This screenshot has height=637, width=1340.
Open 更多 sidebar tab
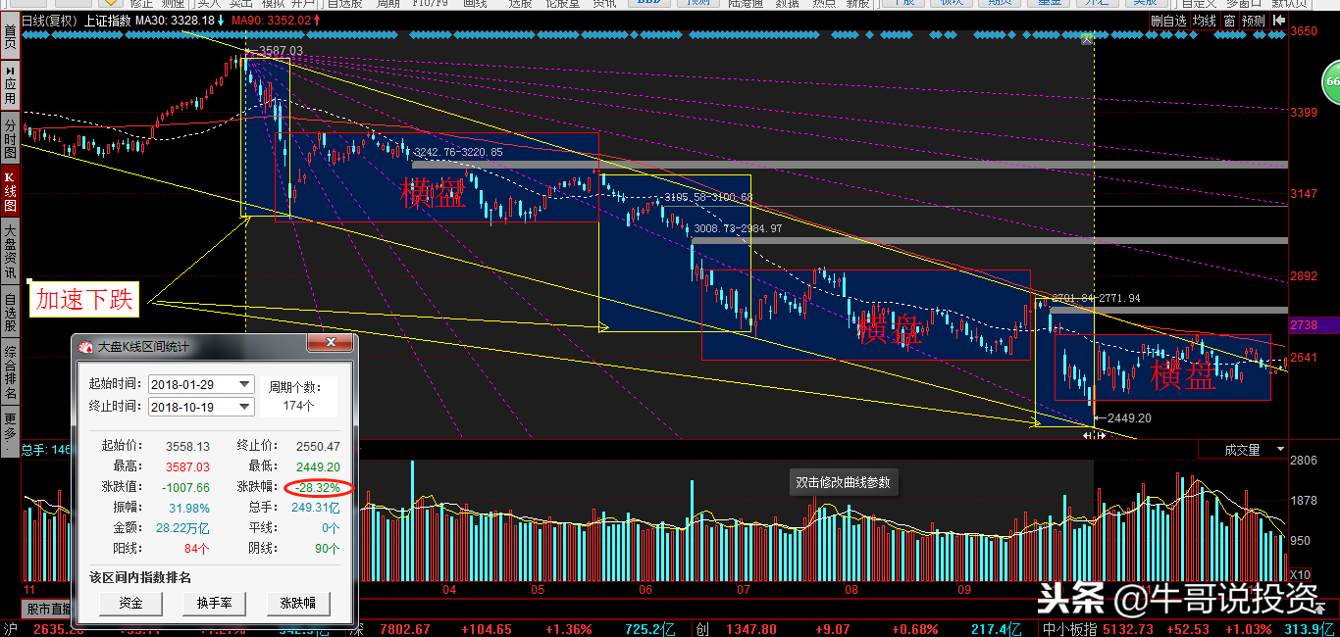[10, 431]
